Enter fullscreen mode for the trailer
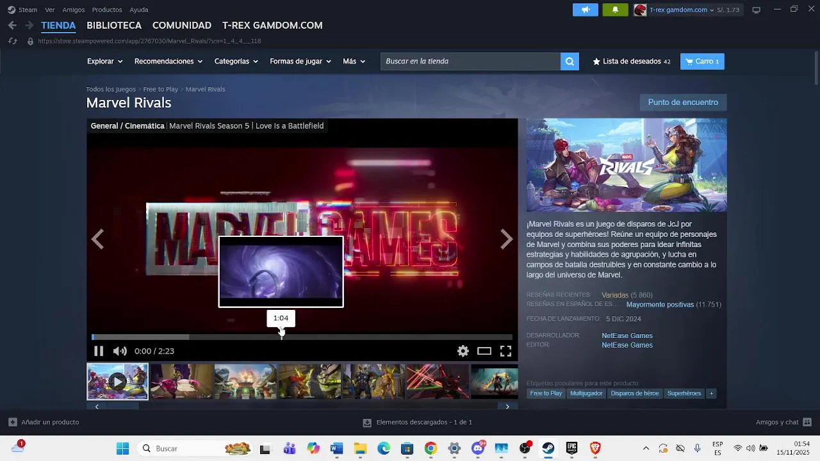820x461 pixels. 505,351
